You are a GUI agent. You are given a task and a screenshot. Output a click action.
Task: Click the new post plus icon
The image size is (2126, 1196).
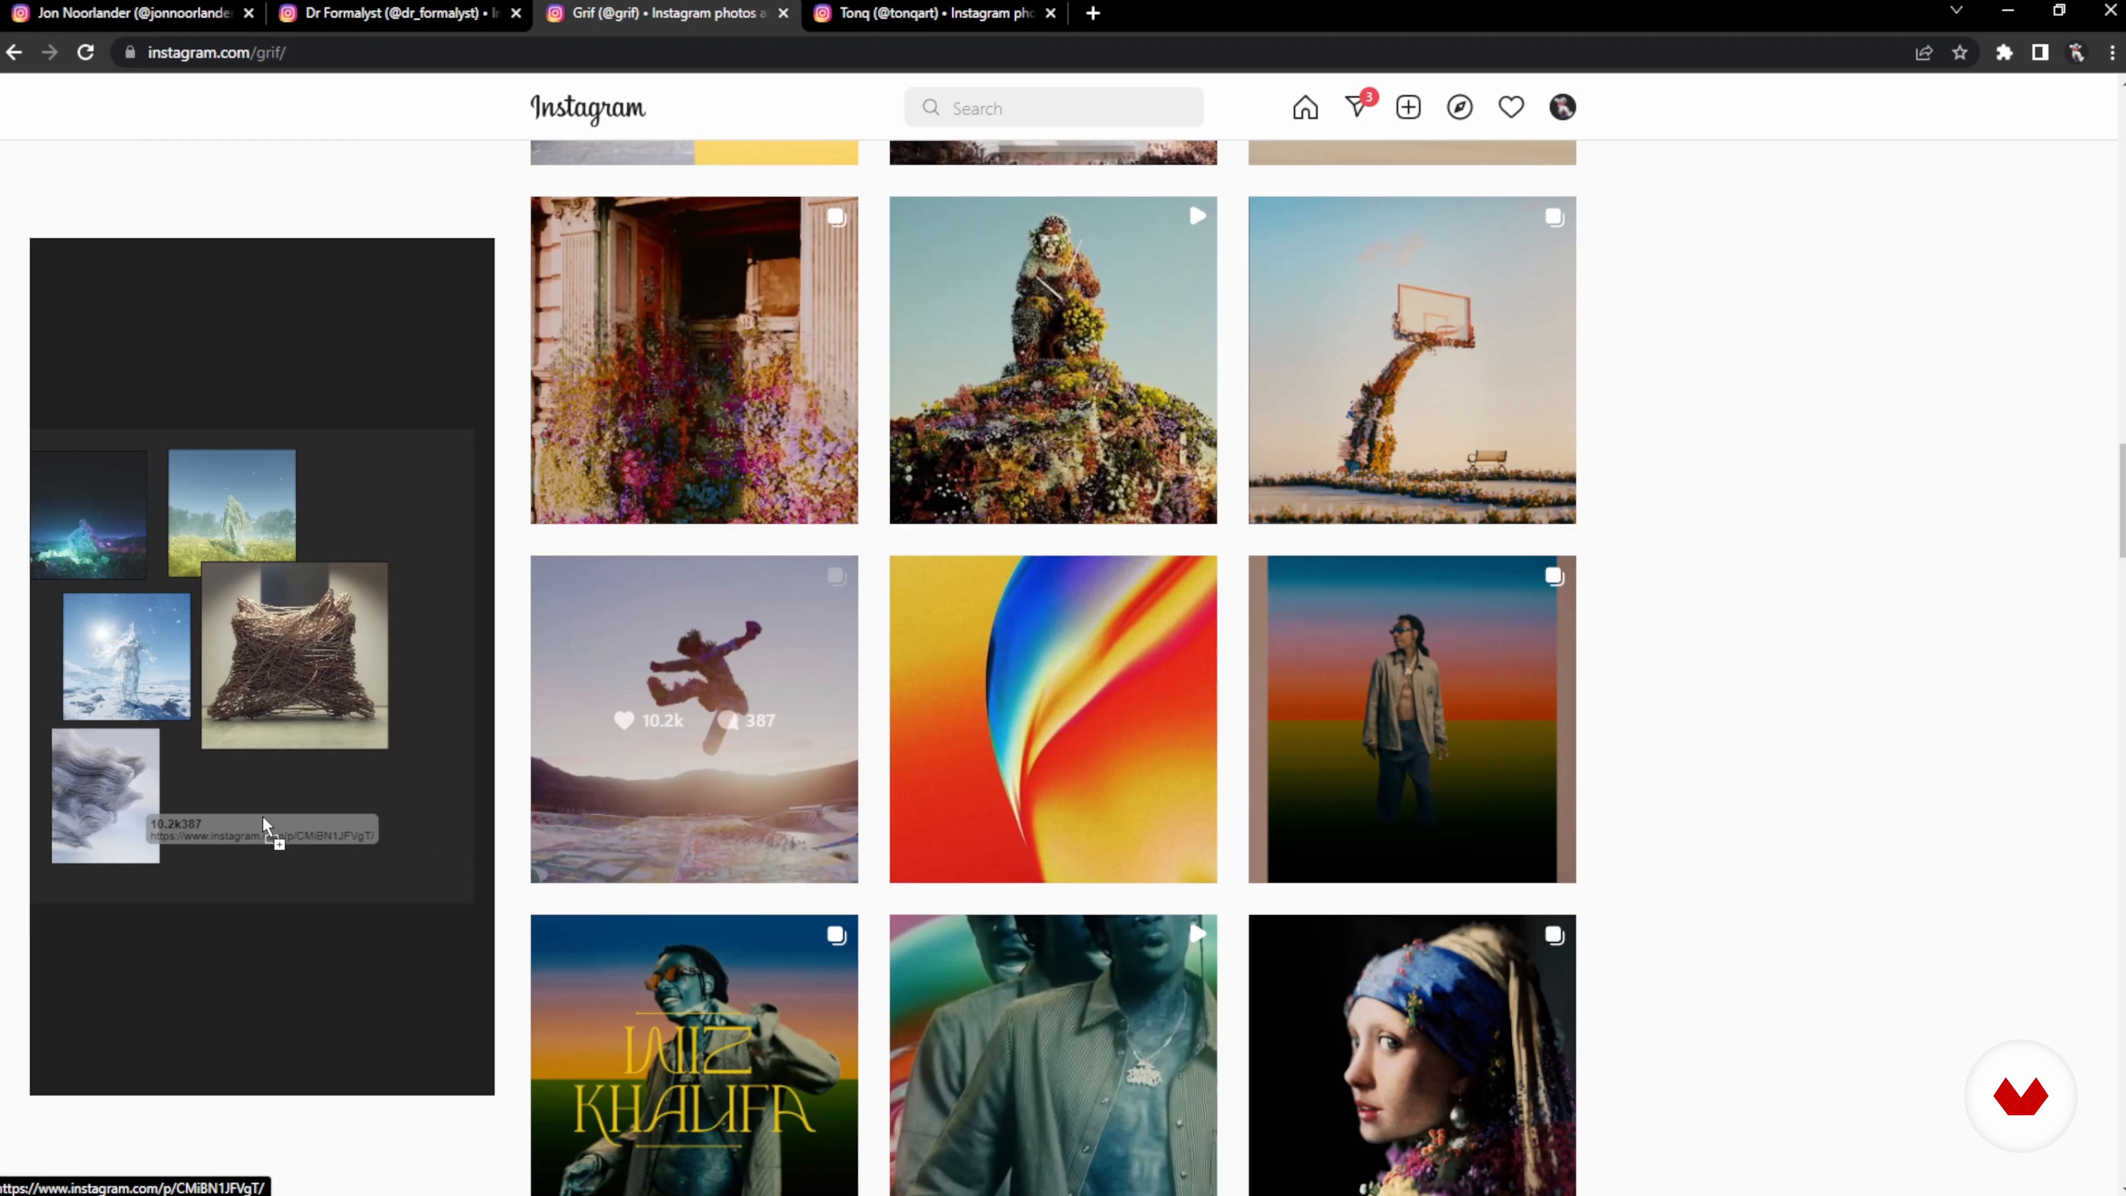pos(1408,108)
